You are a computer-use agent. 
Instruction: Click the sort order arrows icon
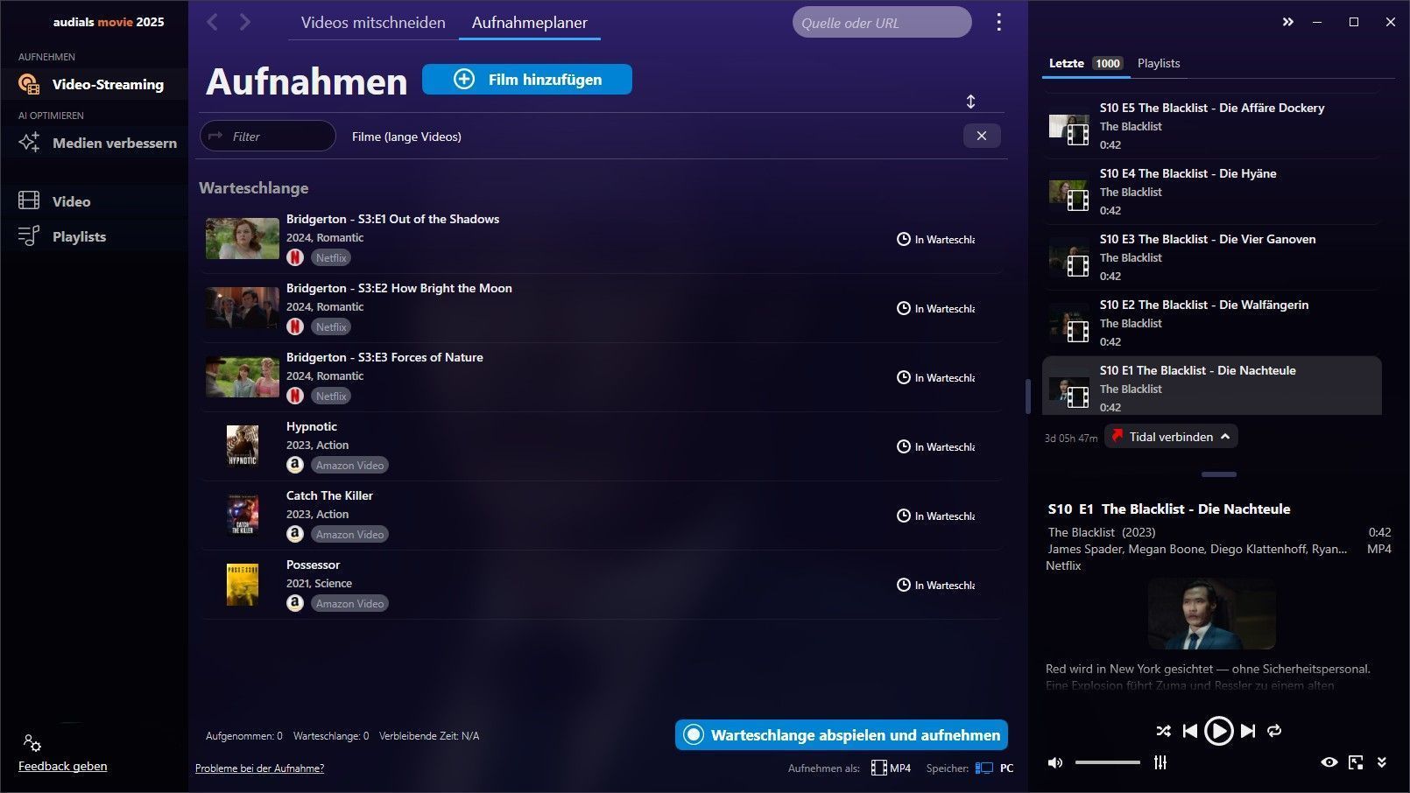click(x=970, y=102)
